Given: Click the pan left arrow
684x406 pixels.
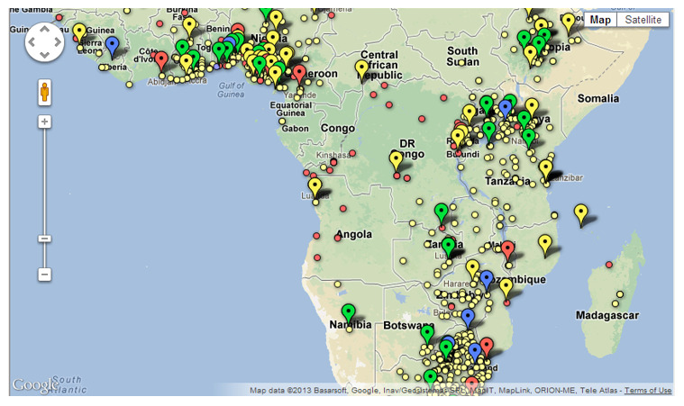Looking at the screenshot, I should [32, 41].
